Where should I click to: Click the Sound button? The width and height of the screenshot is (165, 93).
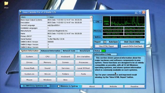coord(47,68)
